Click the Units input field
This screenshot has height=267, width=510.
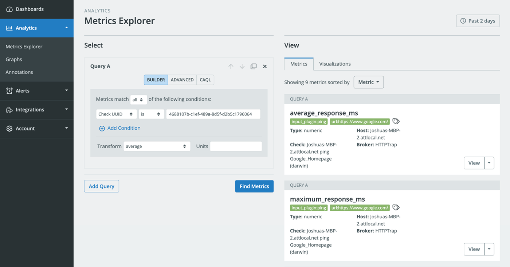tap(236, 146)
